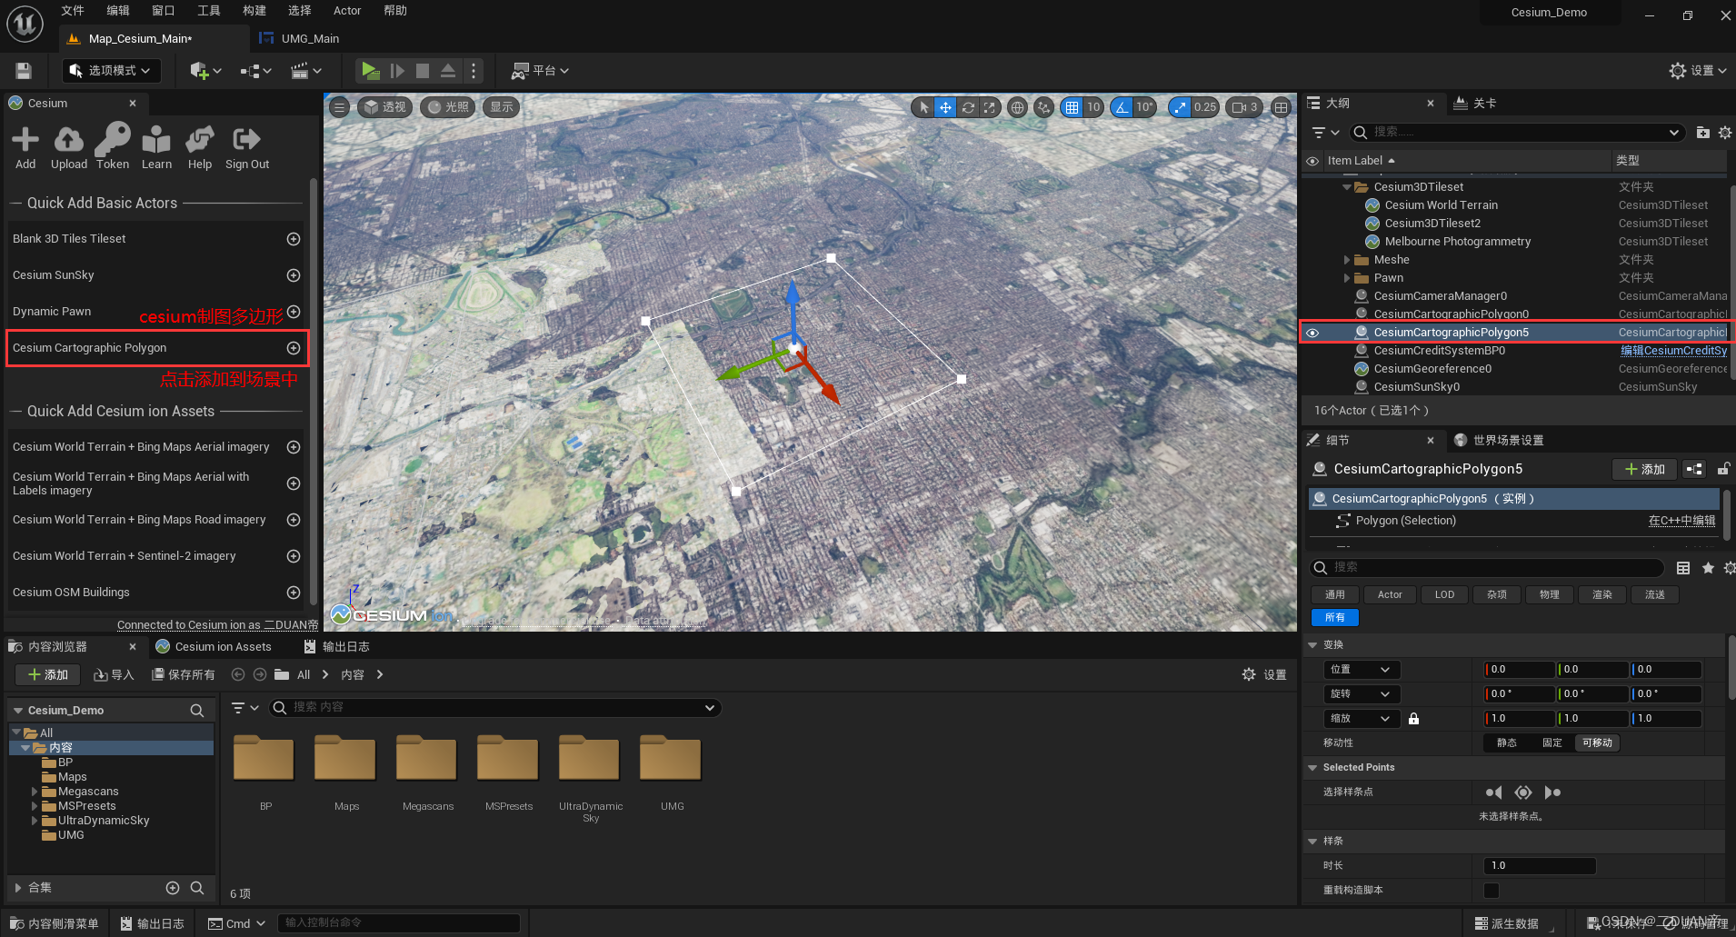
Task: Open the 编辑 menu in menu bar
Action: pyautogui.click(x=117, y=10)
